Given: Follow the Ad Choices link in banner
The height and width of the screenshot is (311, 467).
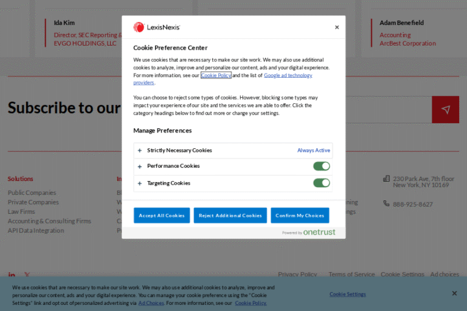Looking at the screenshot, I should tap(151, 302).
